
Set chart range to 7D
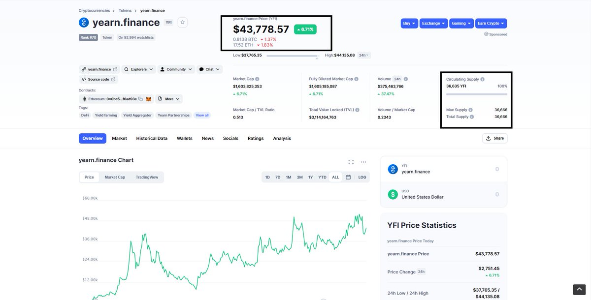coord(278,177)
